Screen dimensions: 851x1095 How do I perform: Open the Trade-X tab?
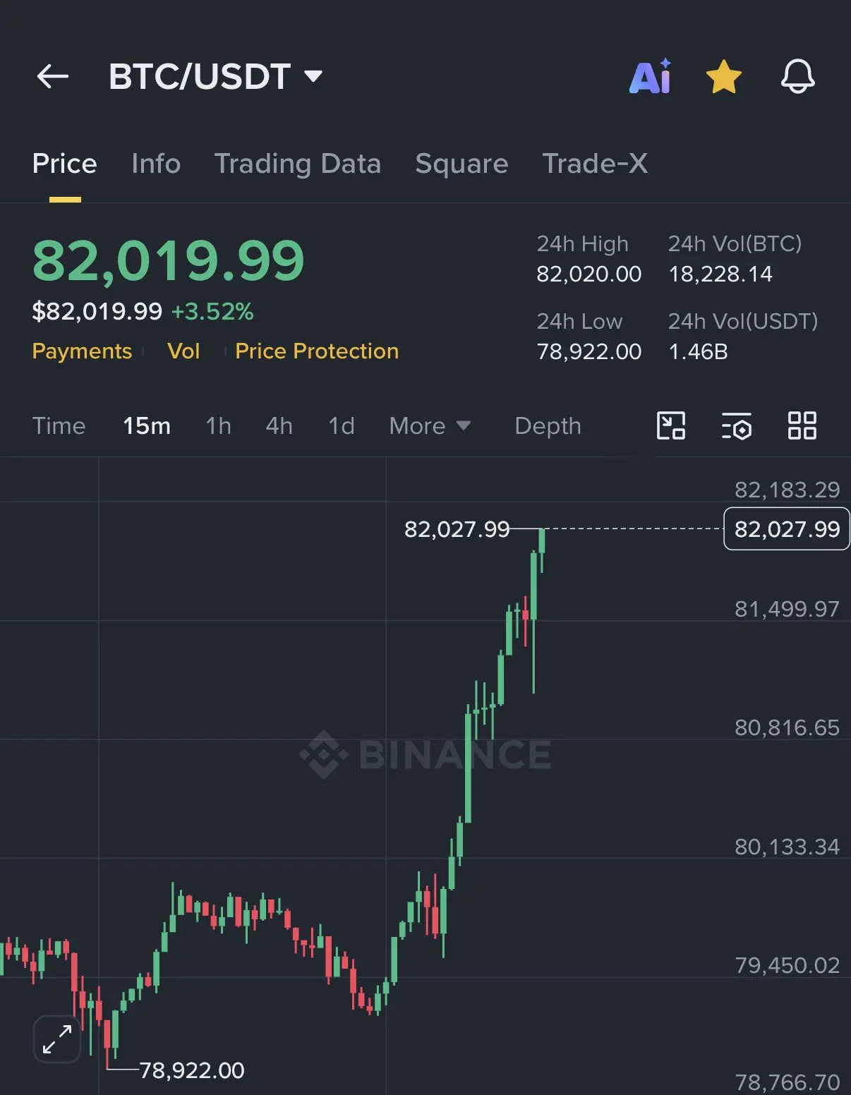coord(595,164)
